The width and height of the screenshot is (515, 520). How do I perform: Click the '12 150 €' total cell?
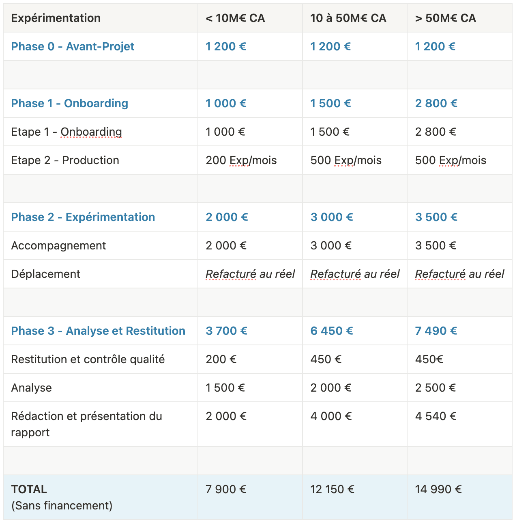[x=333, y=490]
